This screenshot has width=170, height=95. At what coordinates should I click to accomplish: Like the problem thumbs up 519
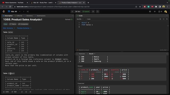click(x=6, y=92)
